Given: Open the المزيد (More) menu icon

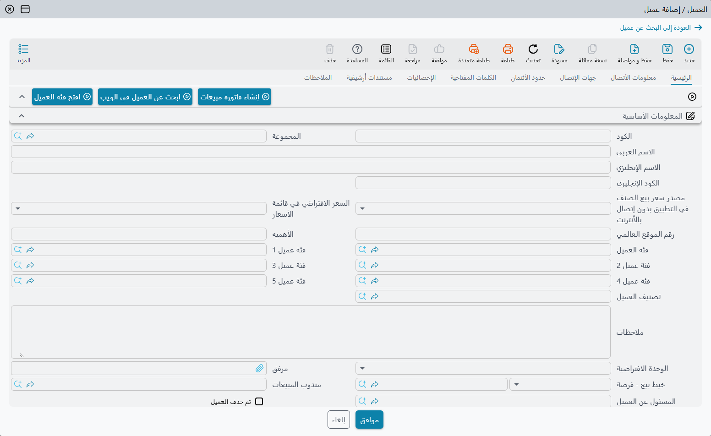Looking at the screenshot, I should (x=23, y=49).
